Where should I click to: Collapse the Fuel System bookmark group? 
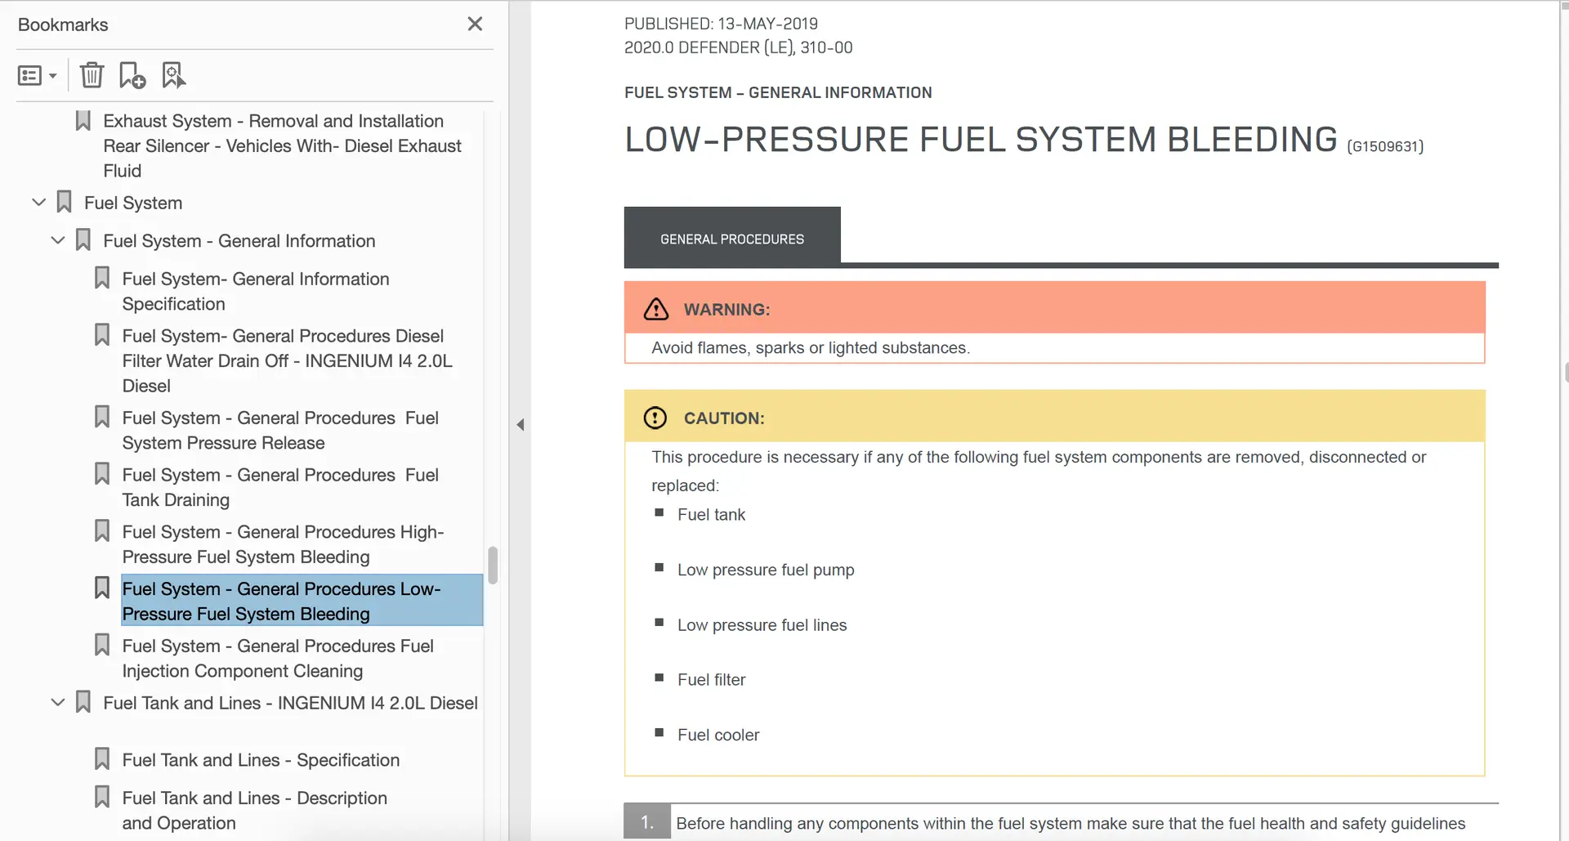click(38, 202)
